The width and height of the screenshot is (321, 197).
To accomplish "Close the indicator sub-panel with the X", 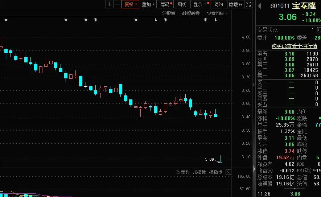I will (x=228, y=172).
